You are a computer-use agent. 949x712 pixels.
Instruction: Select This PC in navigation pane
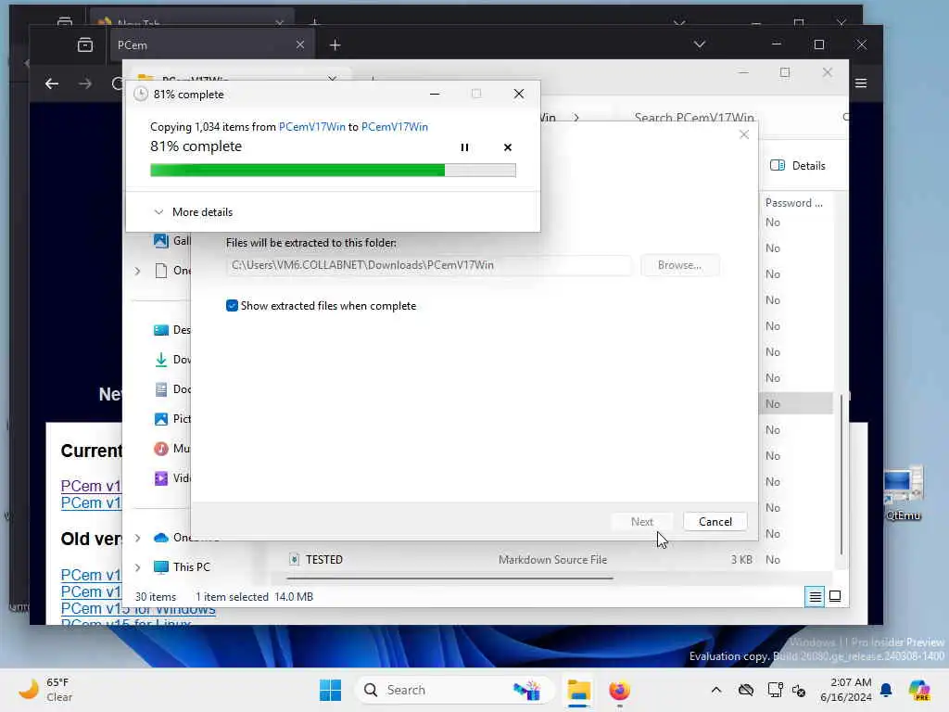coord(191,566)
